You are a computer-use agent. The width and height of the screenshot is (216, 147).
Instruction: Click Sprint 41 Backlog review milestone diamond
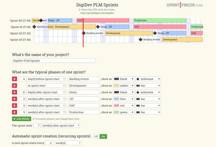point(34,27)
